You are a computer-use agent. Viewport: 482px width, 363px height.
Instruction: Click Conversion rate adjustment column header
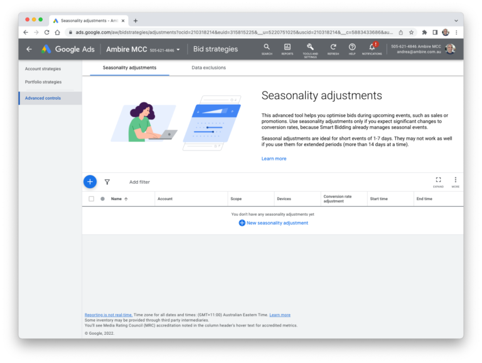coord(338,199)
